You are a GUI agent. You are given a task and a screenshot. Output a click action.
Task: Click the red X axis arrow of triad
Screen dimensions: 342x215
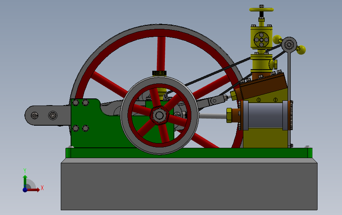(33, 190)
